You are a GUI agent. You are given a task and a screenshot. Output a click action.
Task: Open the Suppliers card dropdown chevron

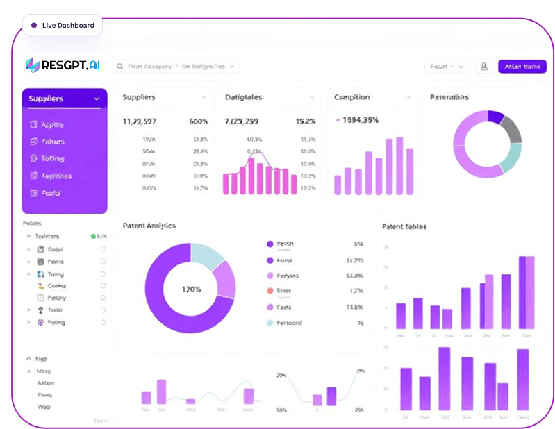204,98
